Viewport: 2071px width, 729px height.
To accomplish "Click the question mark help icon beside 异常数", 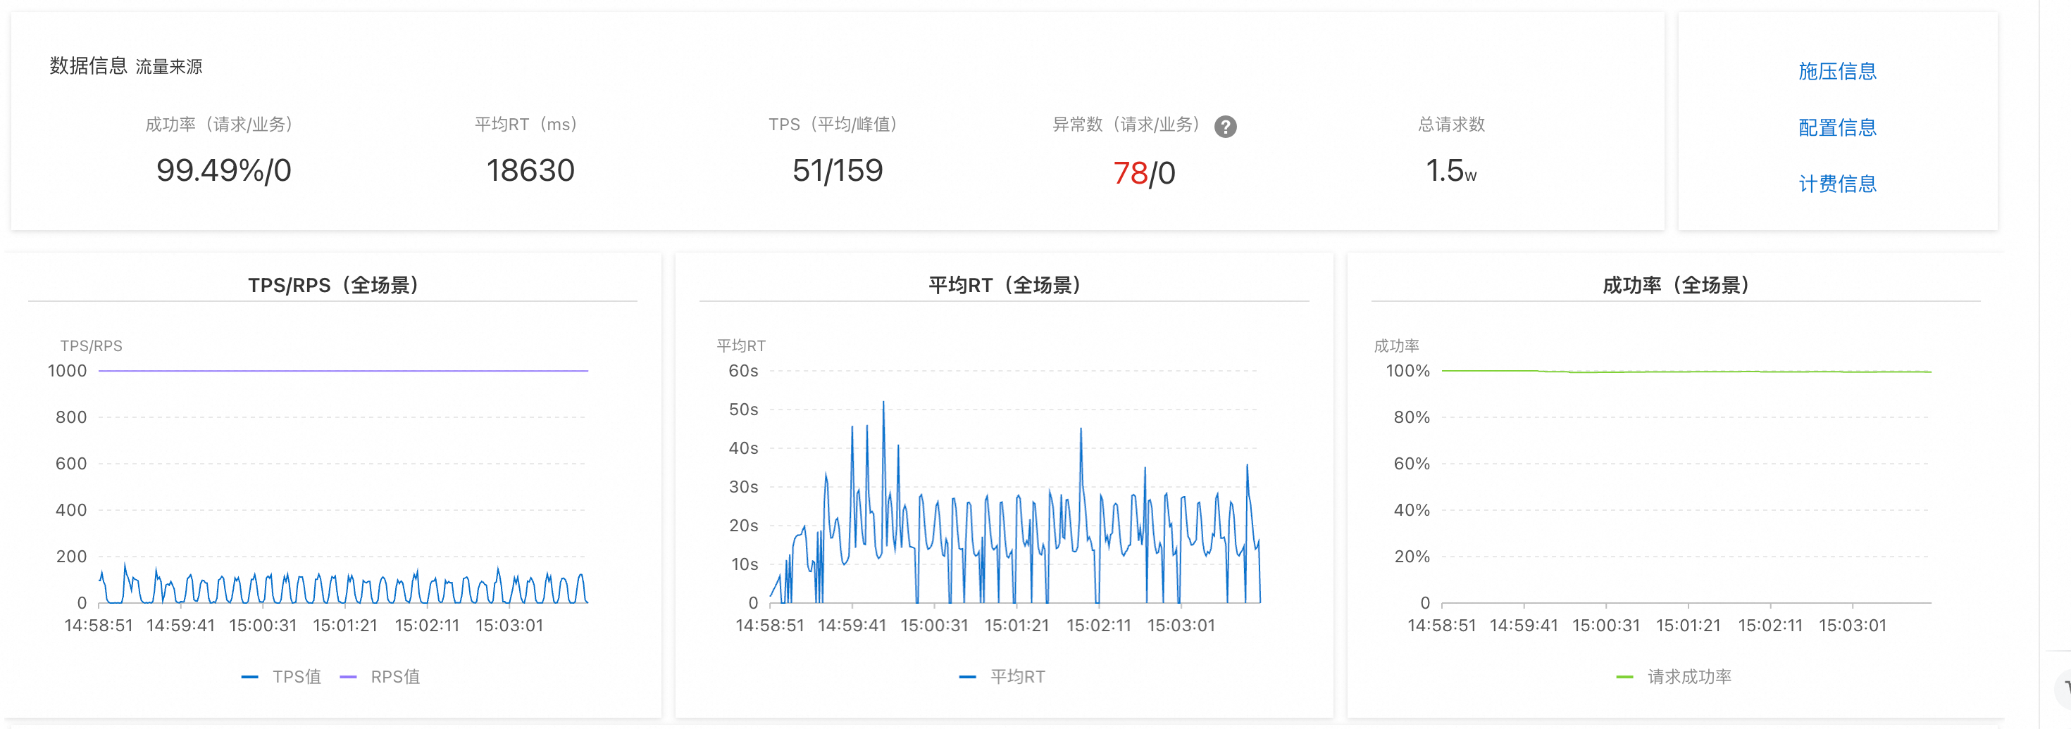I will coord(1225,126).
